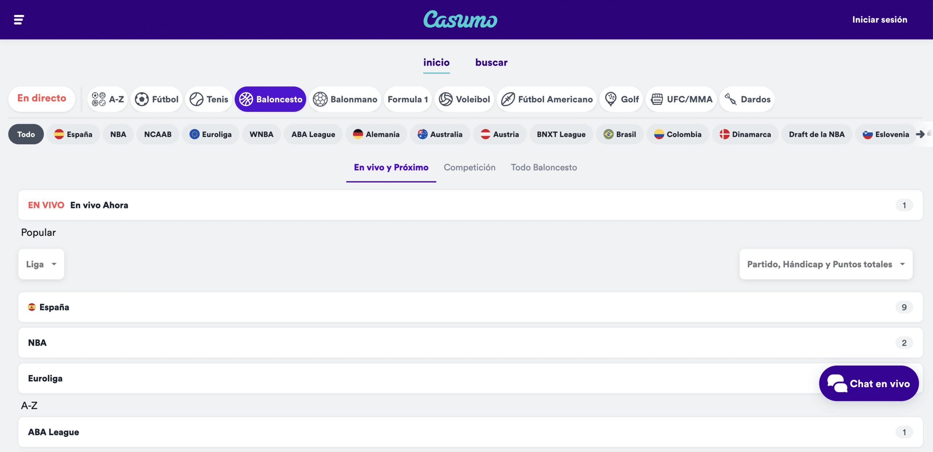Image resolution: width=933 pixels, height=452 pixels.
Task: Select the Baloncesto basketball chip
Action: tap(270, 99)
